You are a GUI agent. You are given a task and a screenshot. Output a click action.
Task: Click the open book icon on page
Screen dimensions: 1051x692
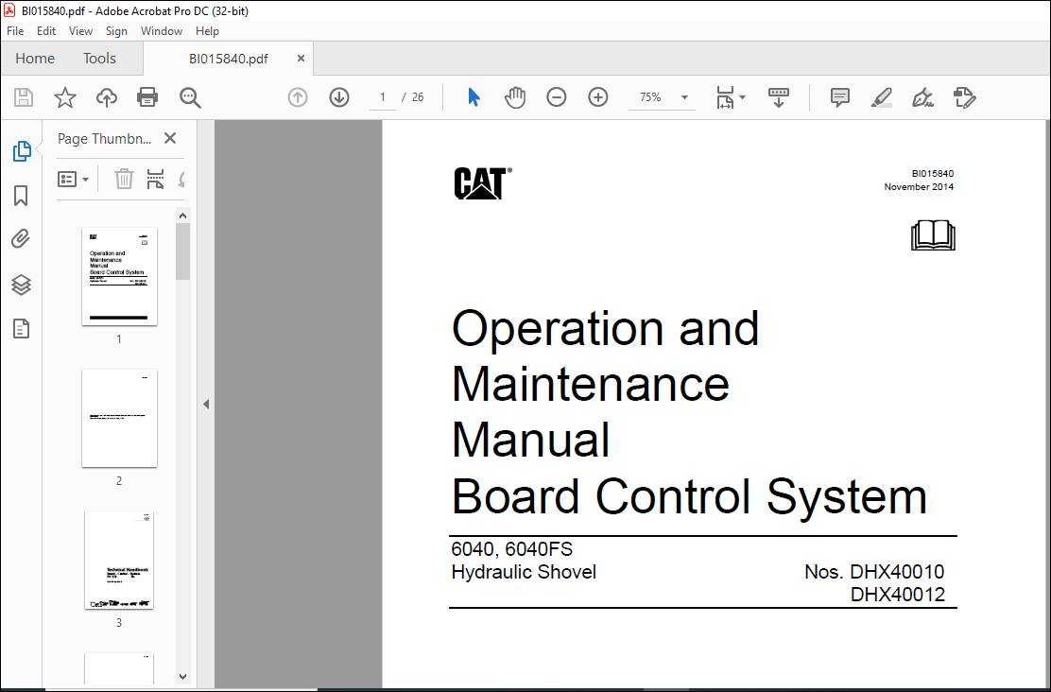click(x=933, y=236)
